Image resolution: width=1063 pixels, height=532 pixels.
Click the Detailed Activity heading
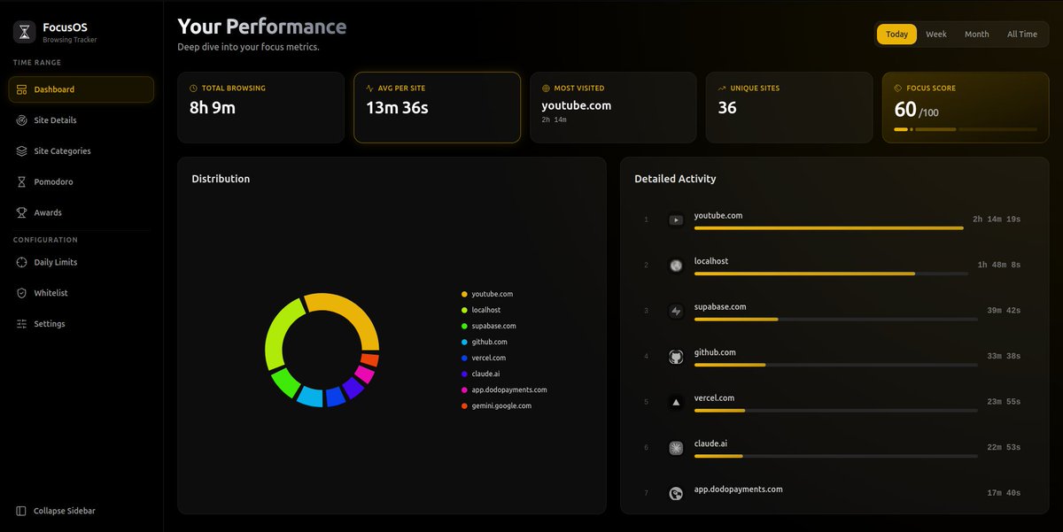(675, 179)
